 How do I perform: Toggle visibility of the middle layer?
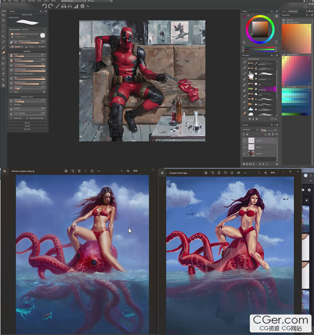pyautogui.click(x=244, y=147)
